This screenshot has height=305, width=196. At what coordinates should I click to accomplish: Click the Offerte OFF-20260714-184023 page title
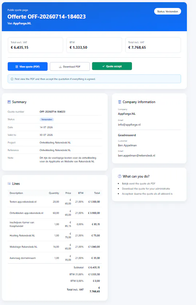(x=47, y=17)
